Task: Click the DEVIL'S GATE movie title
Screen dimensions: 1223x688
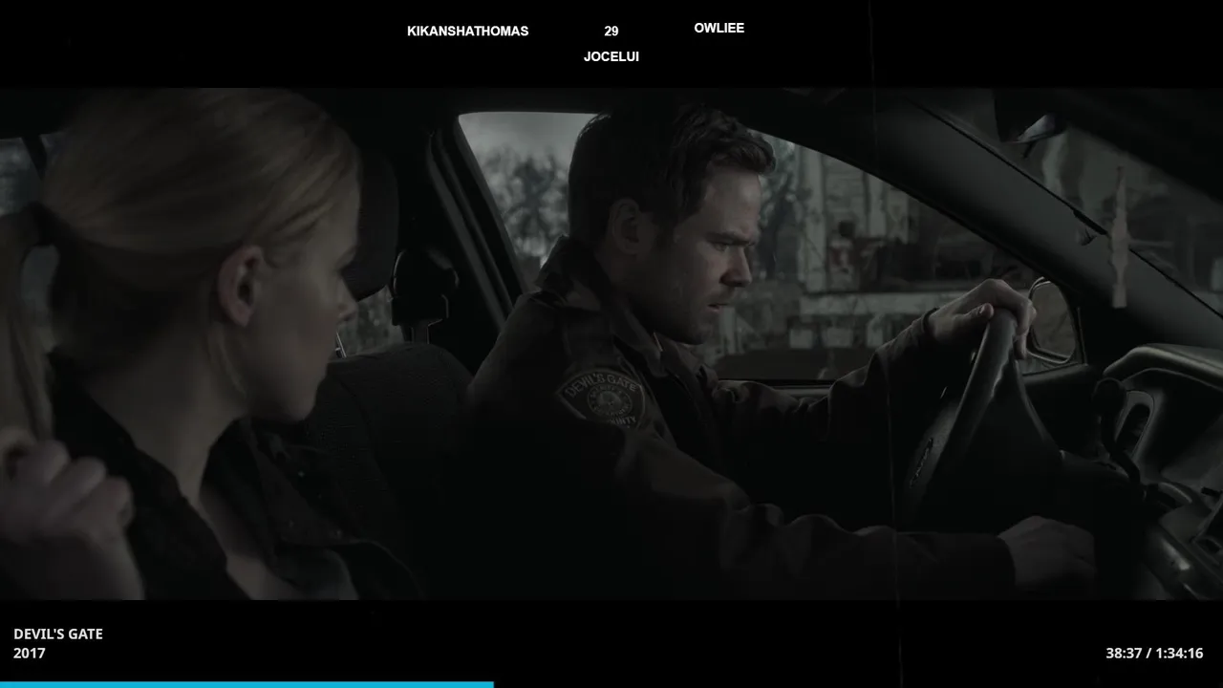Action: [x=58, y=634]
